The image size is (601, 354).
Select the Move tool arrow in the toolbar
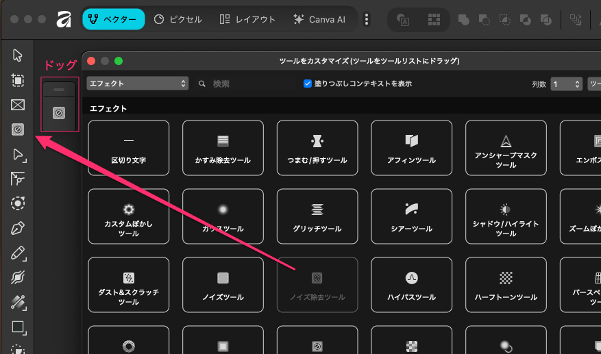pos(18,55)
